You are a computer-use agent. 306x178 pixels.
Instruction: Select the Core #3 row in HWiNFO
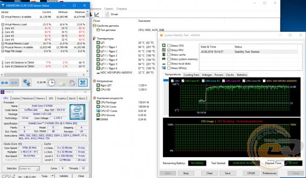tap(44, 28)
